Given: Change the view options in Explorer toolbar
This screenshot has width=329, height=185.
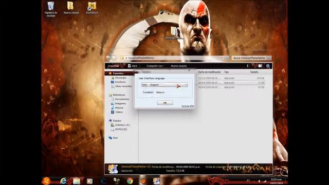Looking at the screenshot, I should pyautogui.click(x=248, y=66).
